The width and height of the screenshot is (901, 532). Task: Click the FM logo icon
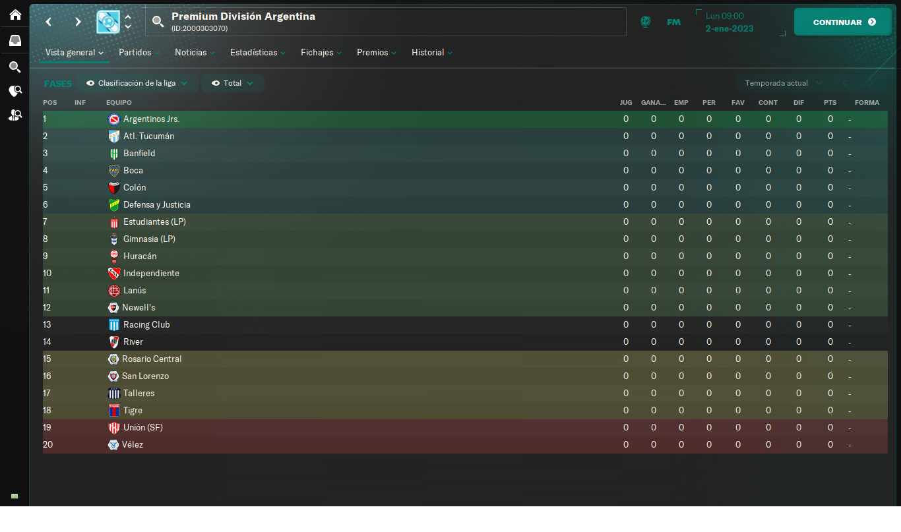(x=673, y=22)
